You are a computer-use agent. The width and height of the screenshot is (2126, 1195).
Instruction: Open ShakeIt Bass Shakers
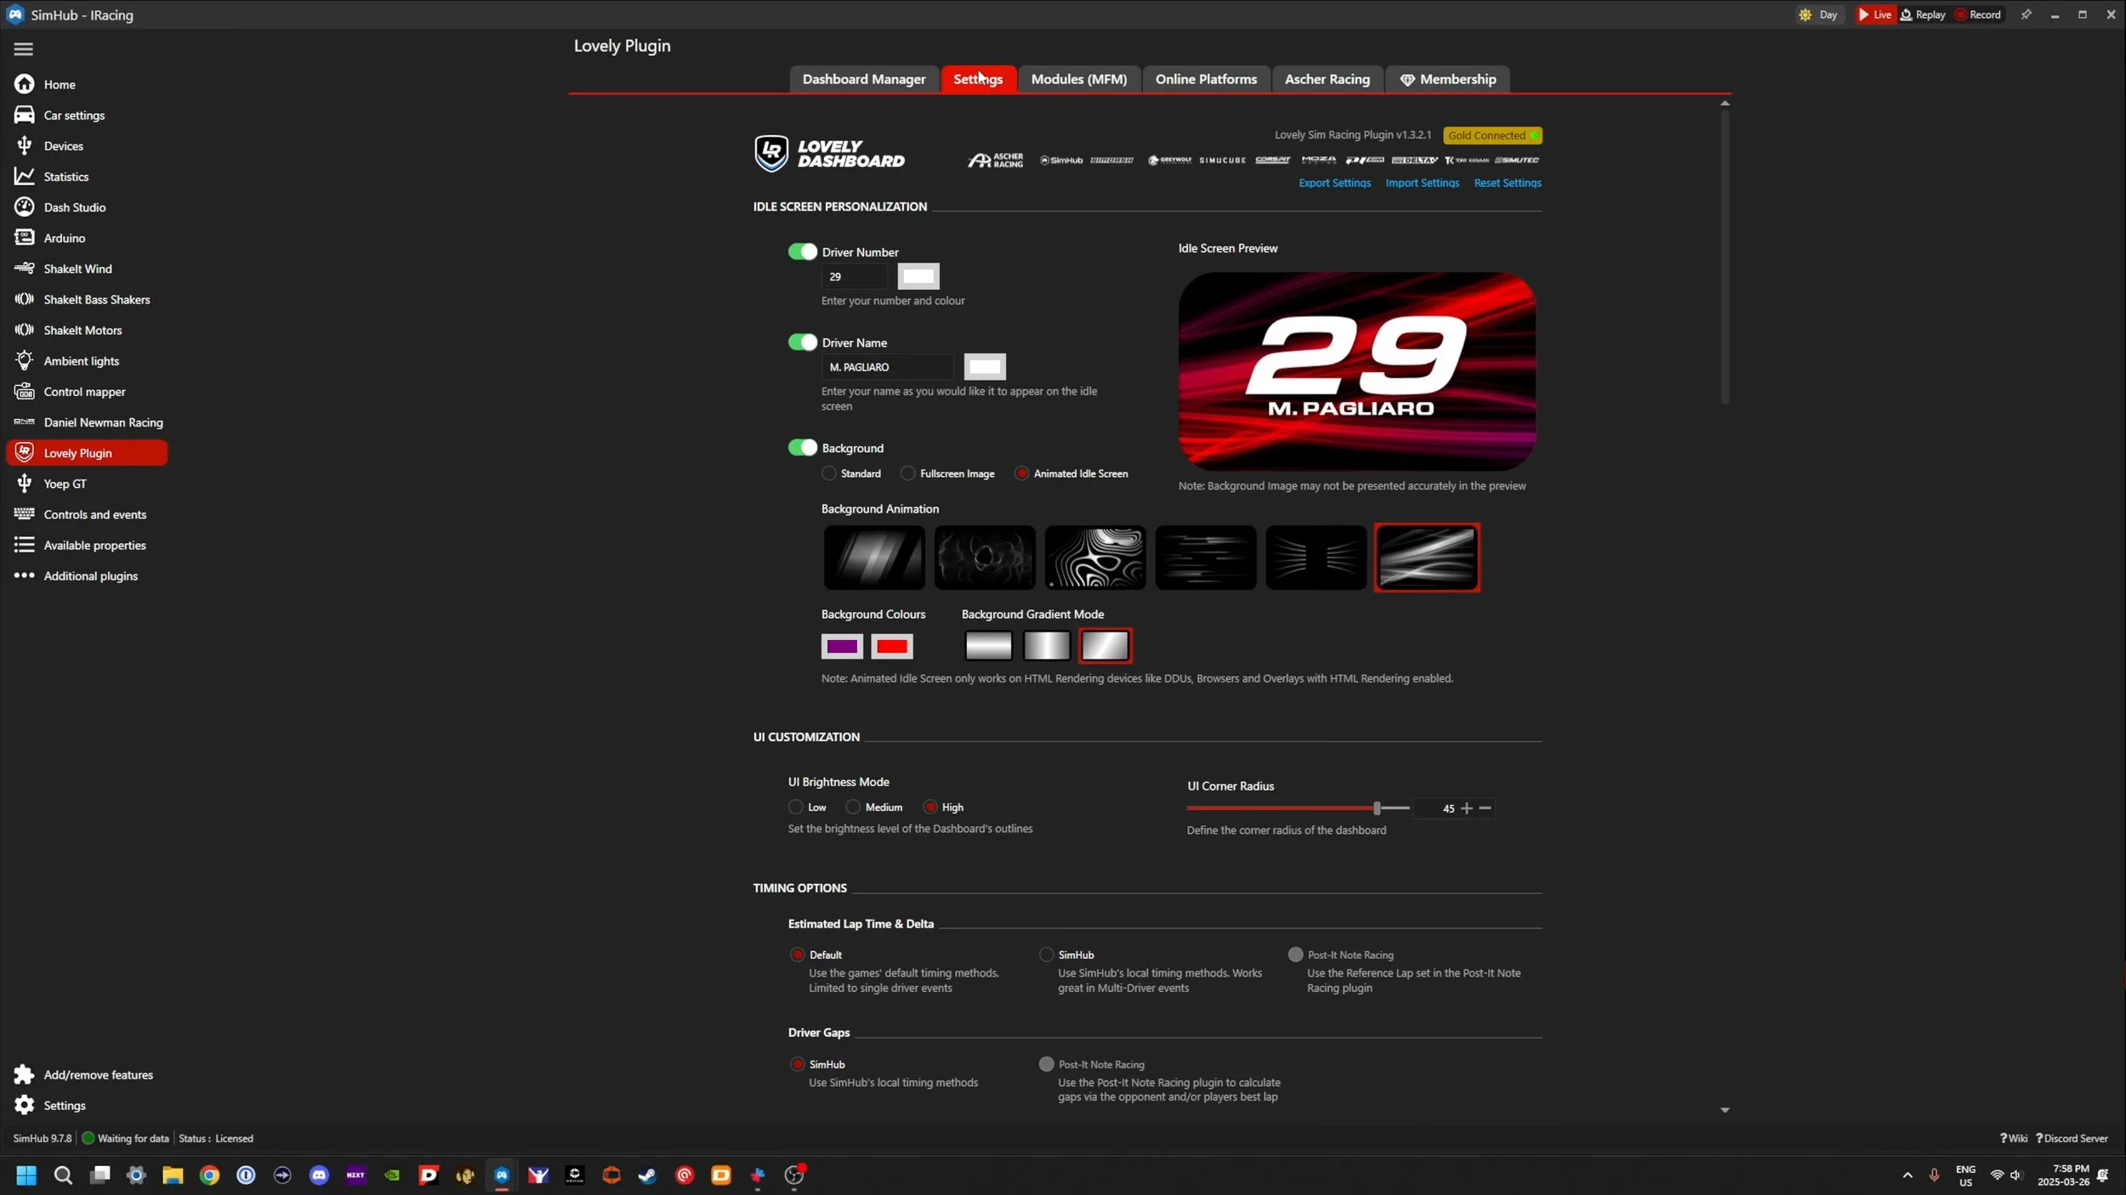(97, 299)
